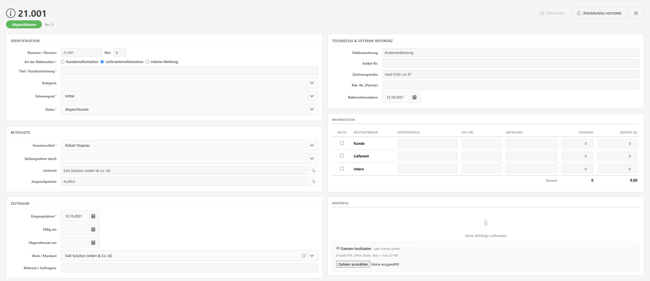Click the Kosten field in Kunde row

(617, 143)
